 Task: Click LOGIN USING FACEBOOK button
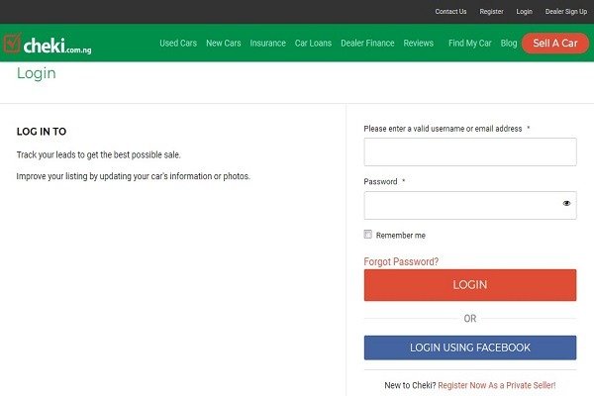coord(470,347)
